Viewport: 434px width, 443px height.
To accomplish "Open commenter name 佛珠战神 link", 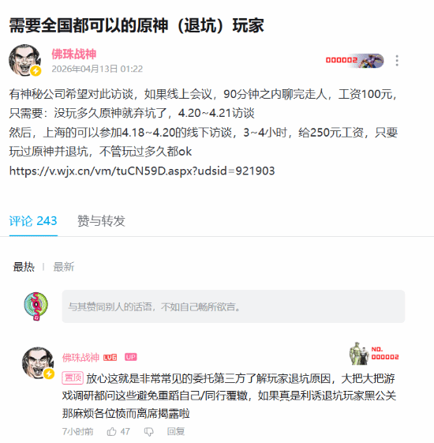I will pos(80,358).
